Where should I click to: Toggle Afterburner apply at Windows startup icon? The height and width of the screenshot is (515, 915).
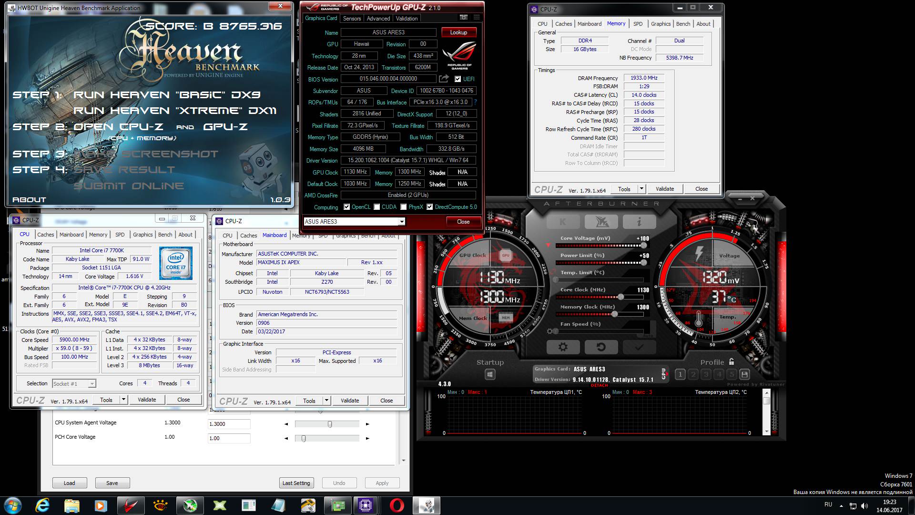(x=490, y=375)
